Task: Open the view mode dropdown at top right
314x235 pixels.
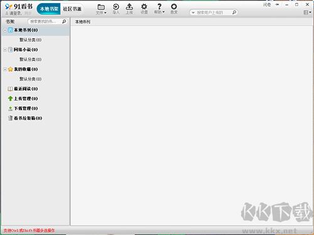Action: pos(307,13)
